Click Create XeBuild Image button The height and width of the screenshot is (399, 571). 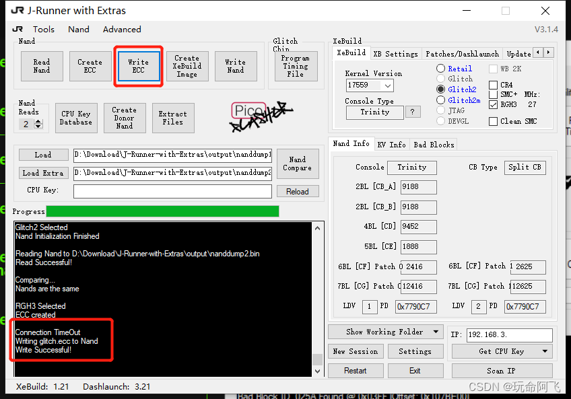[187, 66]
